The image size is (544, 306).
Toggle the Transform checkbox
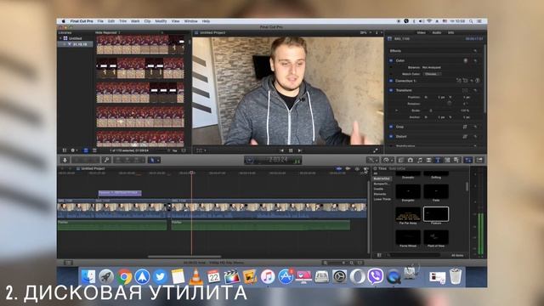tap(391, 90)
